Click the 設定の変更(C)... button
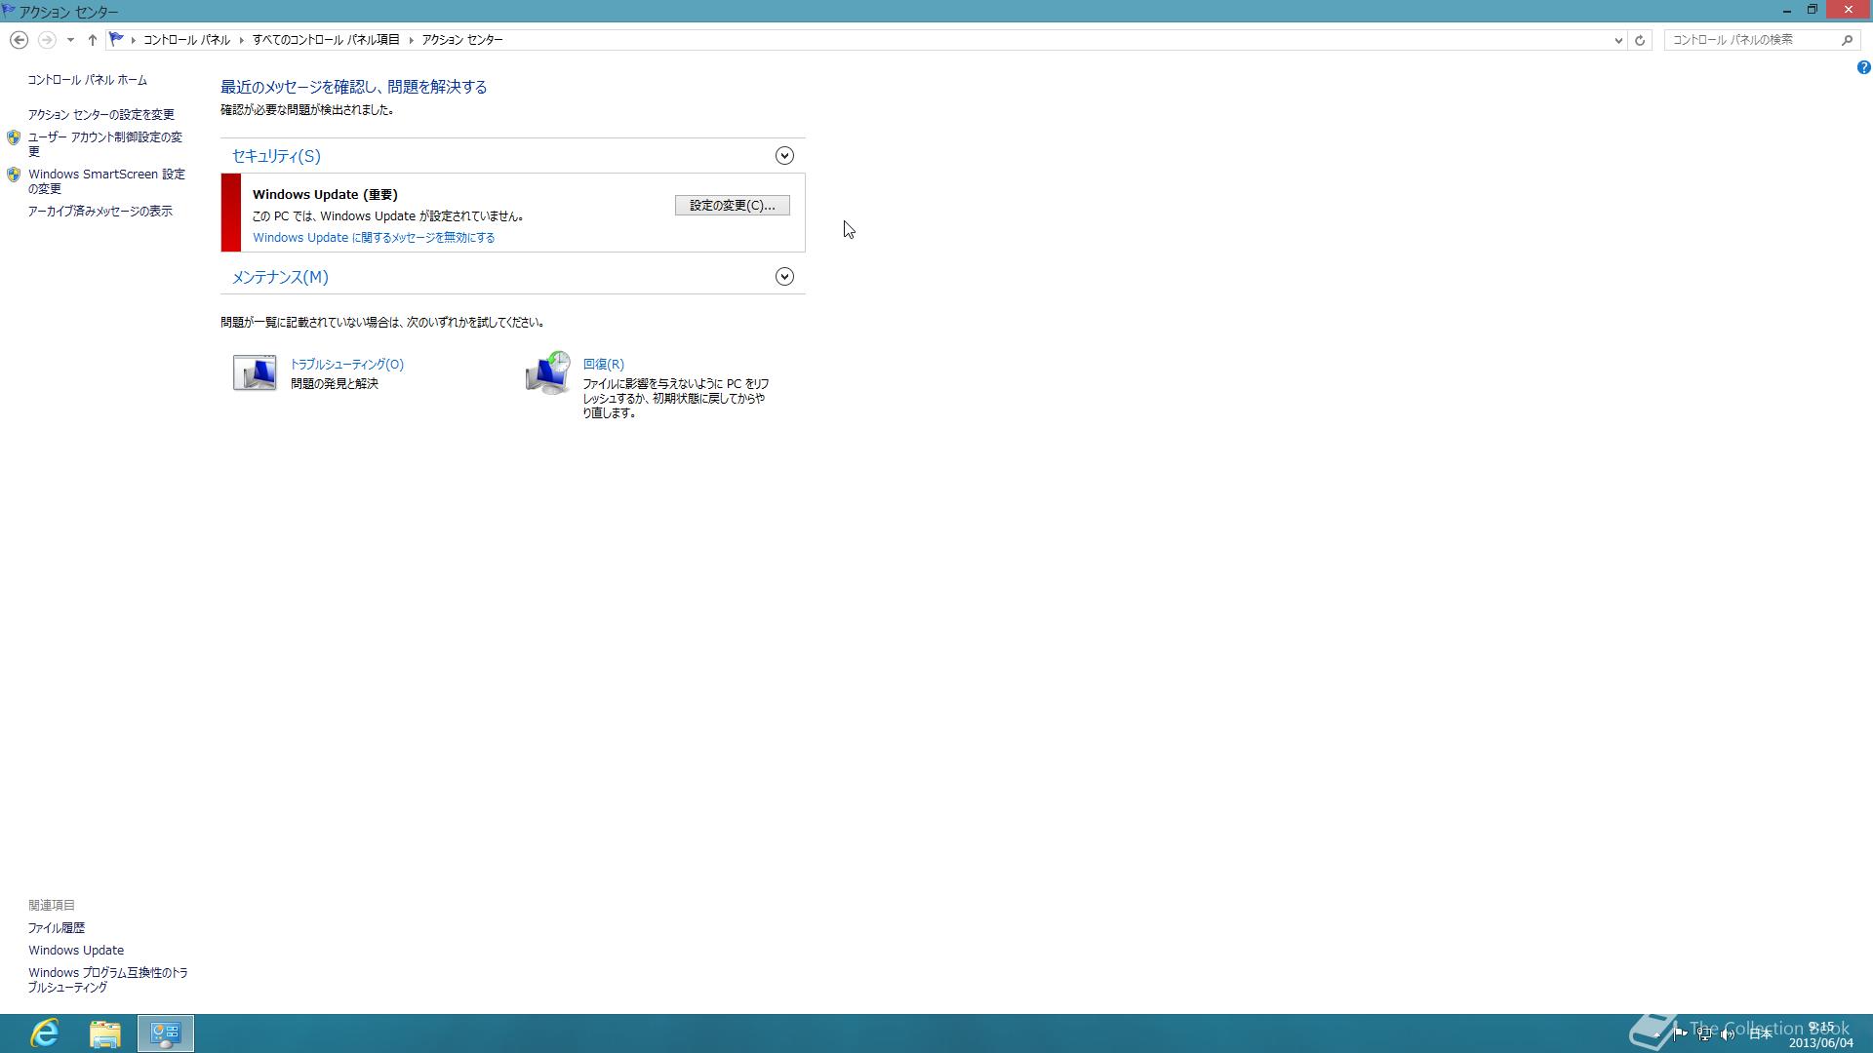 [x=732, y=205]
